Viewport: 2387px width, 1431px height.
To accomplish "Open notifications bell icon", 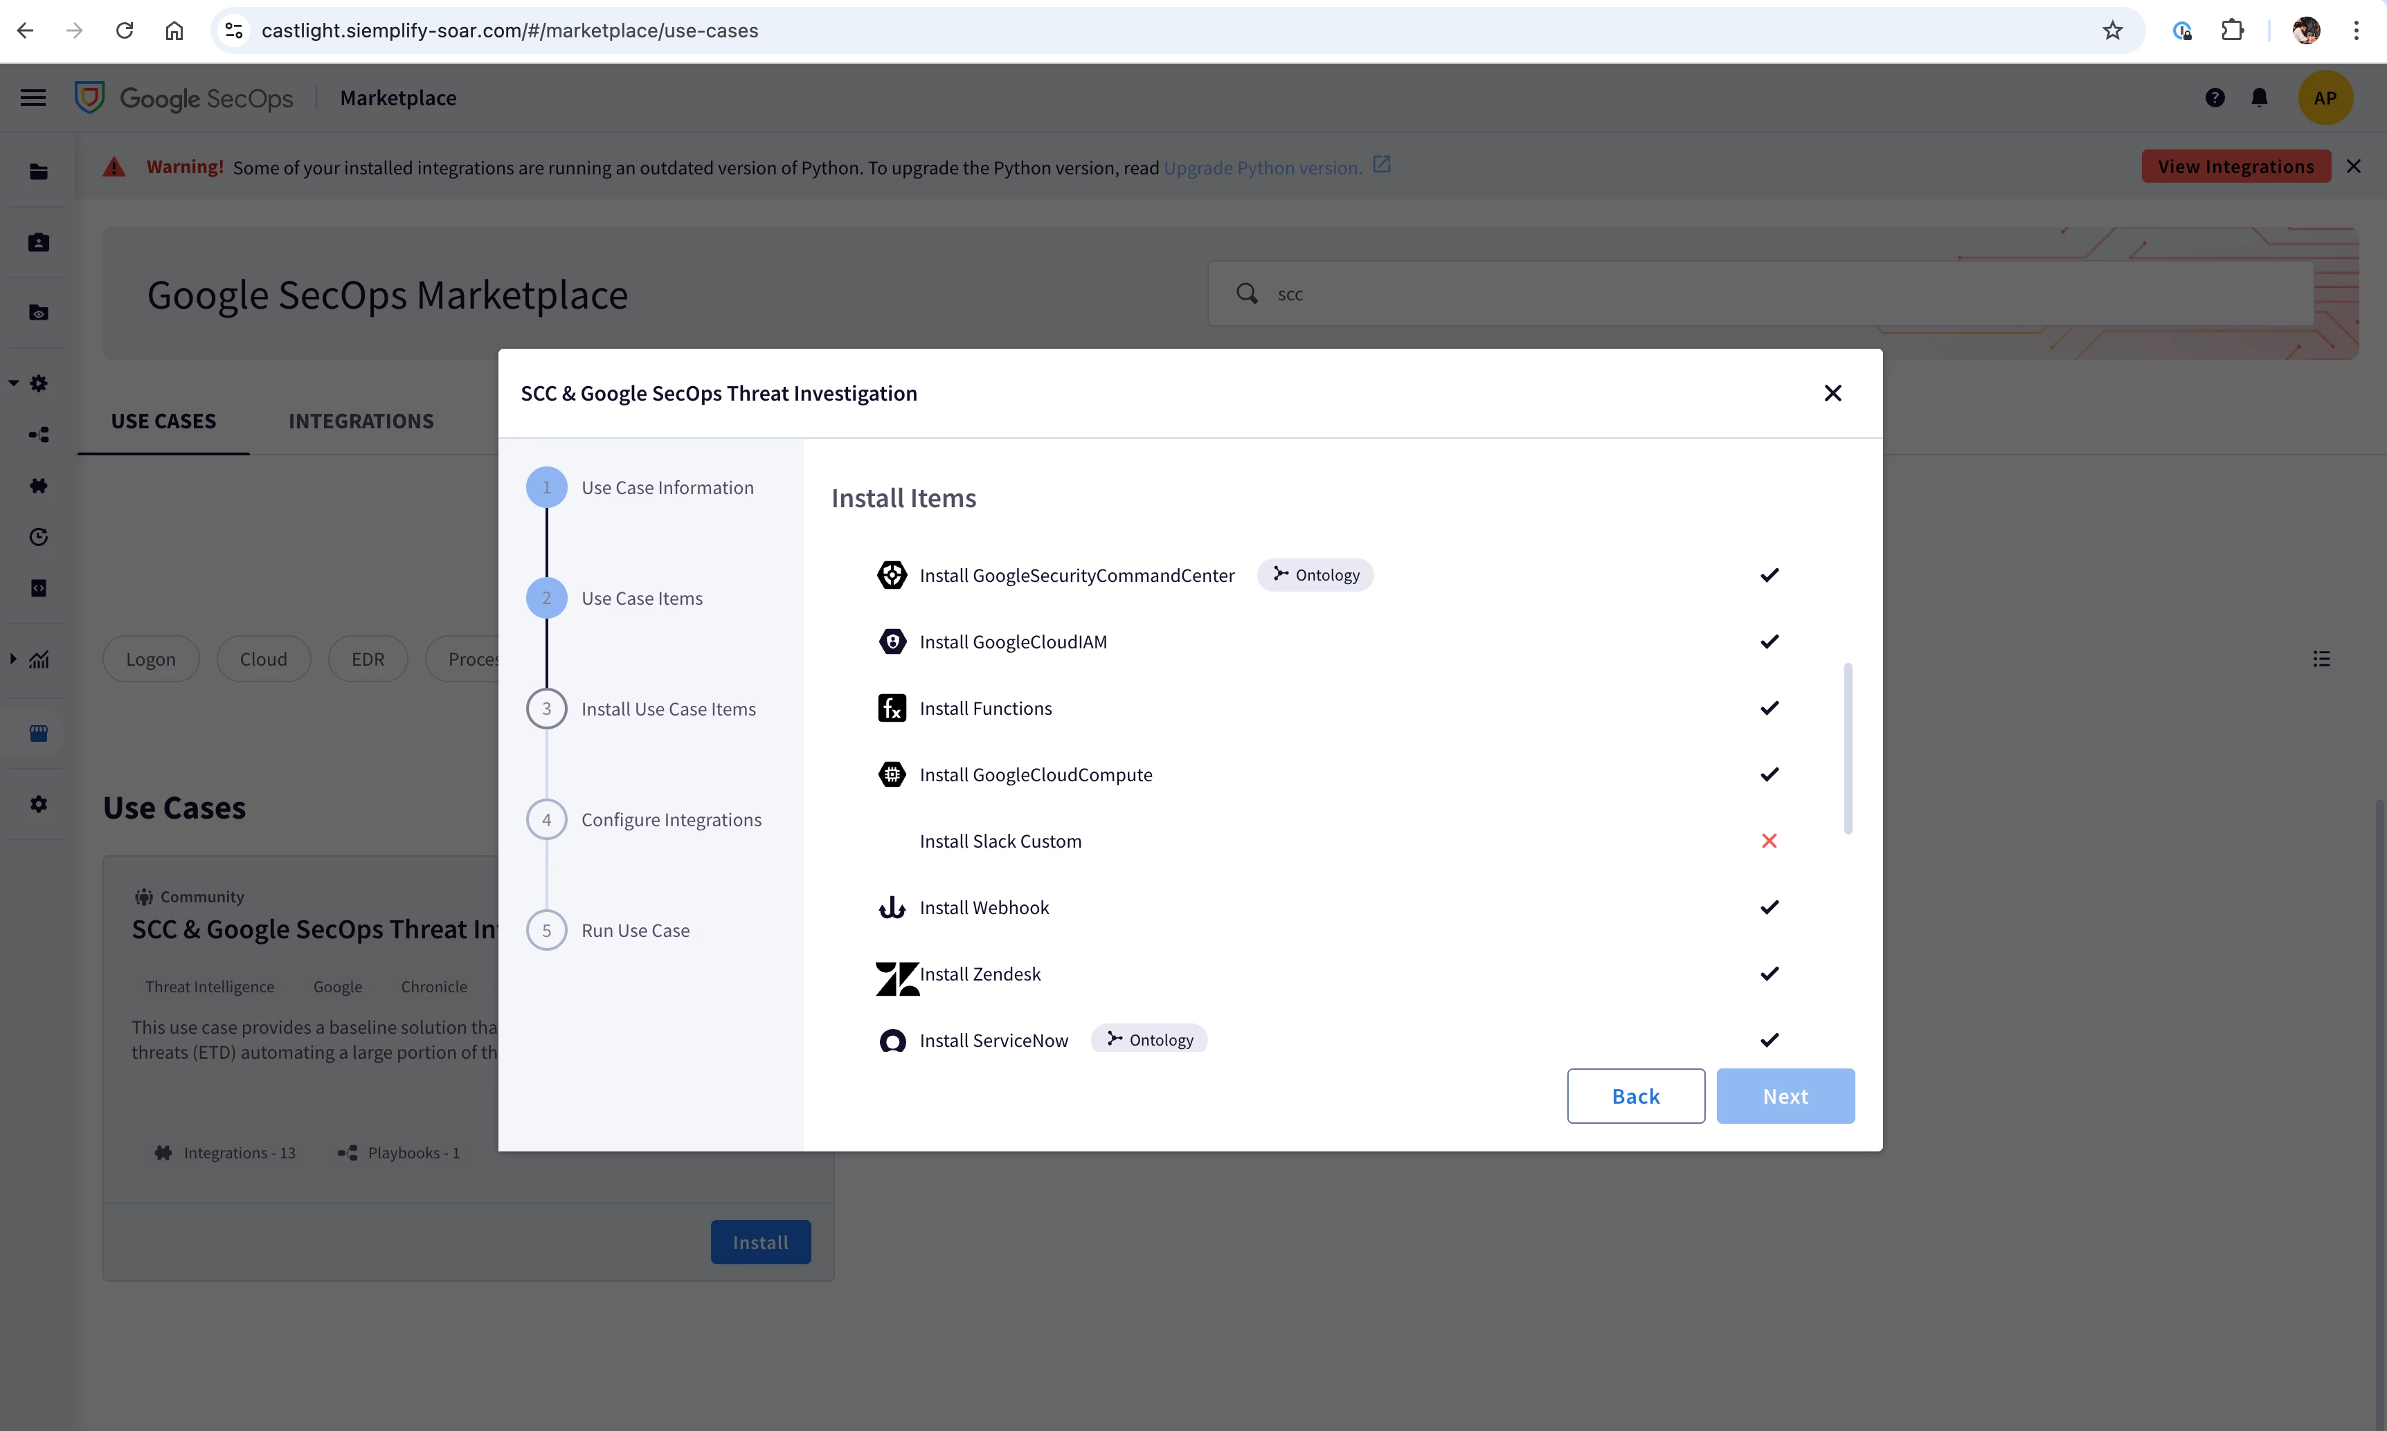I will point(2259,98).
